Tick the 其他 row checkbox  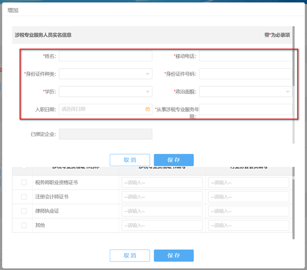point(24,225)
